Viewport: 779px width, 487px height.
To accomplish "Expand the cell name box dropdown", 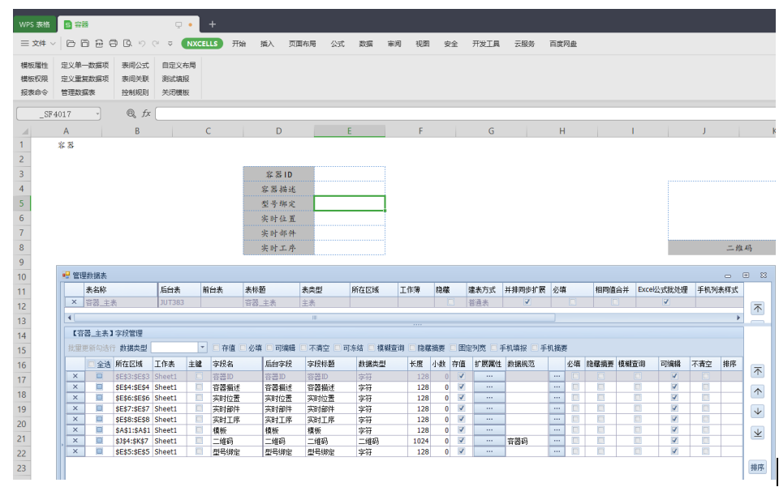I will [x=97, y=114].
